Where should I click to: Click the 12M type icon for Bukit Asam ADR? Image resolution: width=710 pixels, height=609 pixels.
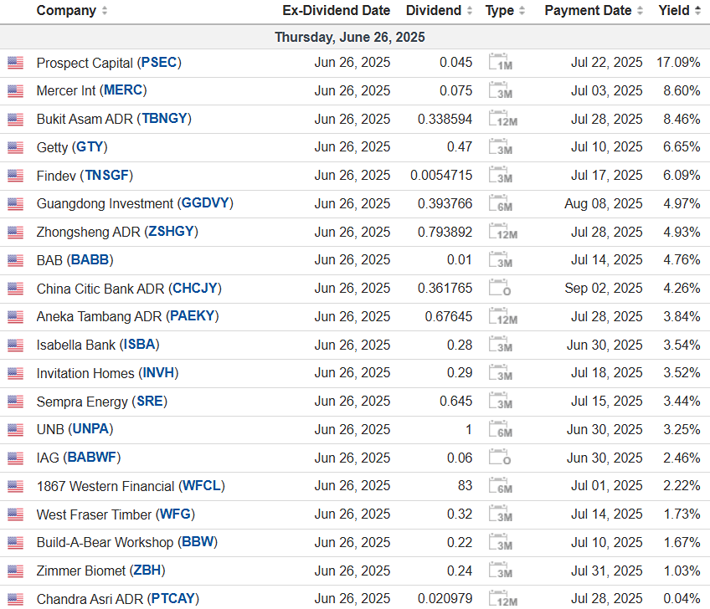[502, 120]
